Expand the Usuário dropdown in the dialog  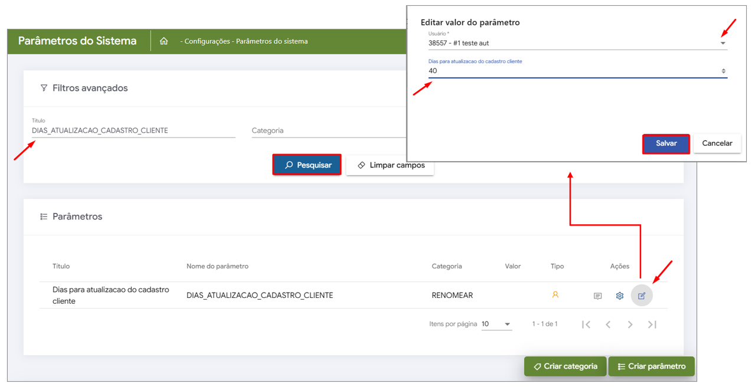point(722,43)
